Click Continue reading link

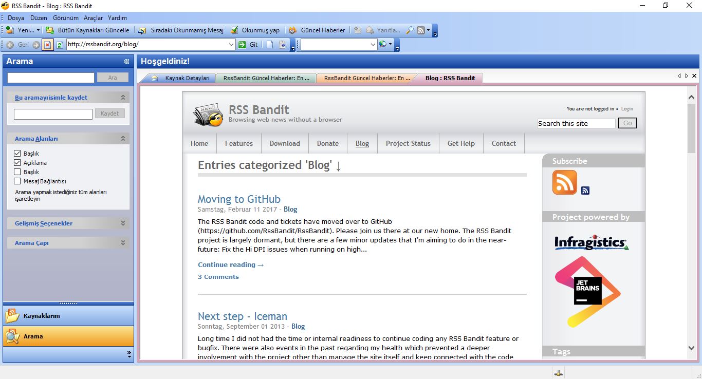231,265
